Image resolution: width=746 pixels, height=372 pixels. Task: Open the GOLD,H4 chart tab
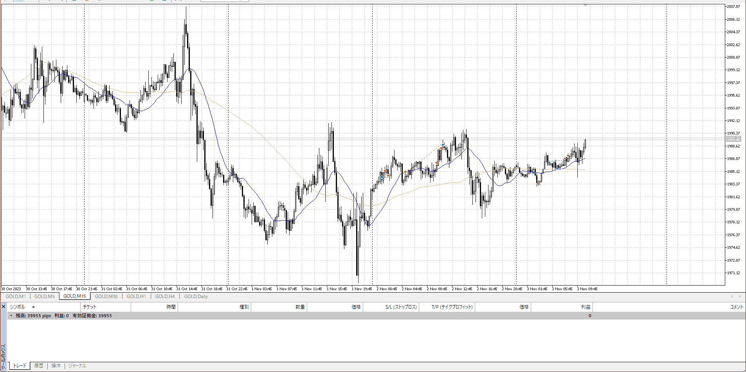[x=165, y=297]
